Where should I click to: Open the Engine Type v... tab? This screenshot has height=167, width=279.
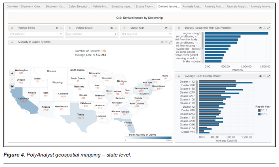coord(146,6)
